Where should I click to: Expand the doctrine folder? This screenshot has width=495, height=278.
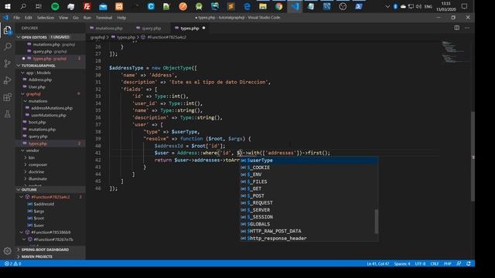pyautogui.click(x=50, y=171)
